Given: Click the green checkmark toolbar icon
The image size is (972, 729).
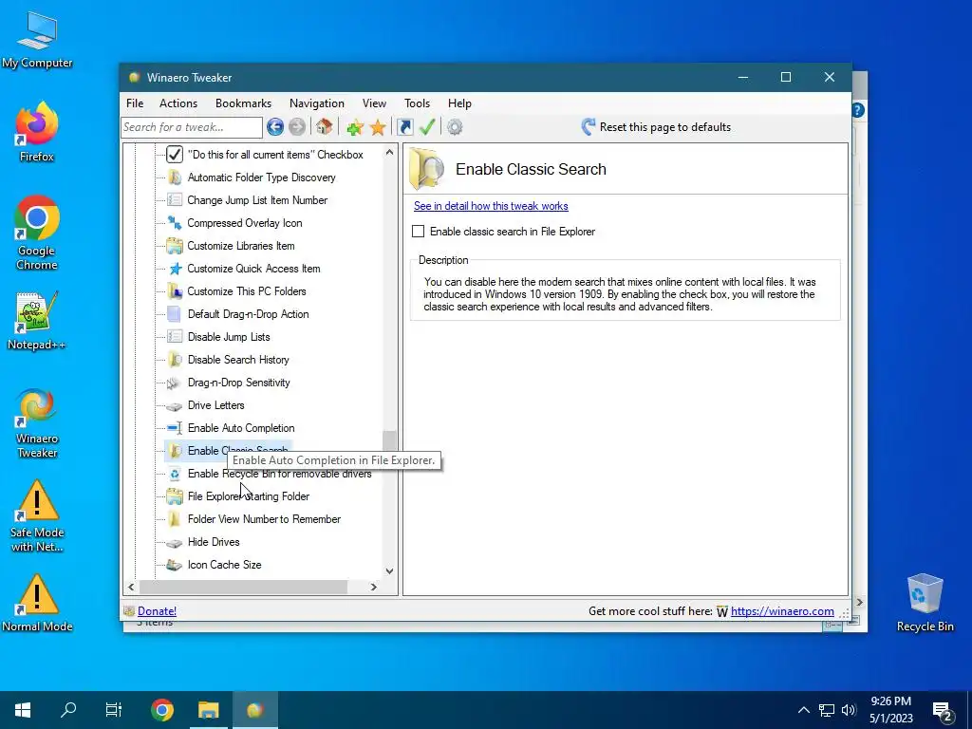Looking at the screenshot, I should (427, 127).
